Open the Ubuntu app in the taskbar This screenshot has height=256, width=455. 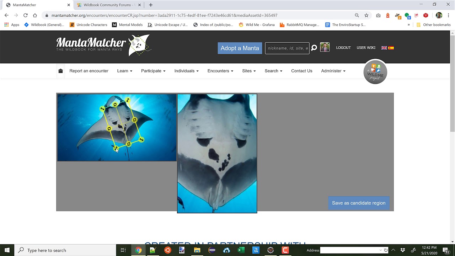(x=167, y=250)
